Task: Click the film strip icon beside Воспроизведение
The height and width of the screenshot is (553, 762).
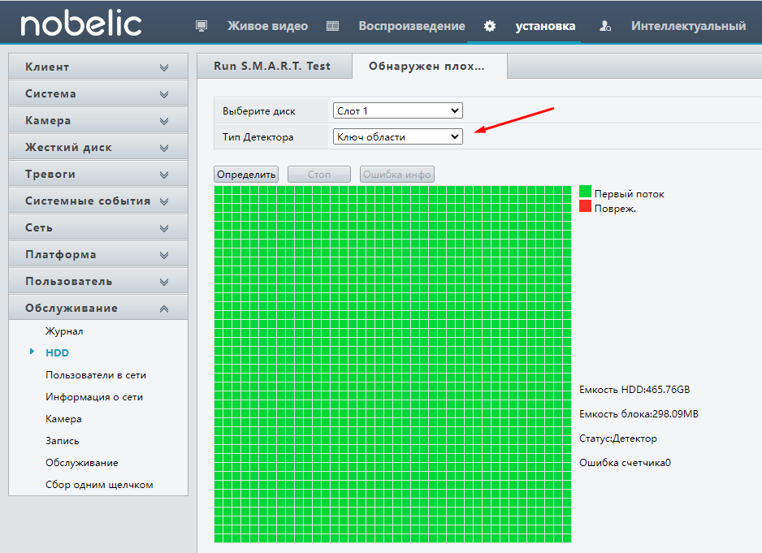Action: pyautogui.click(x=332, y=26)
